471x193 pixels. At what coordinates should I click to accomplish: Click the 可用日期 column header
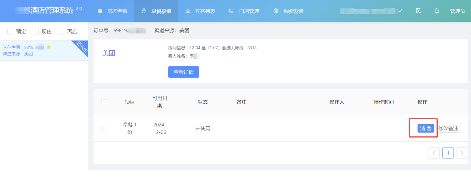[x=160, y=102]
